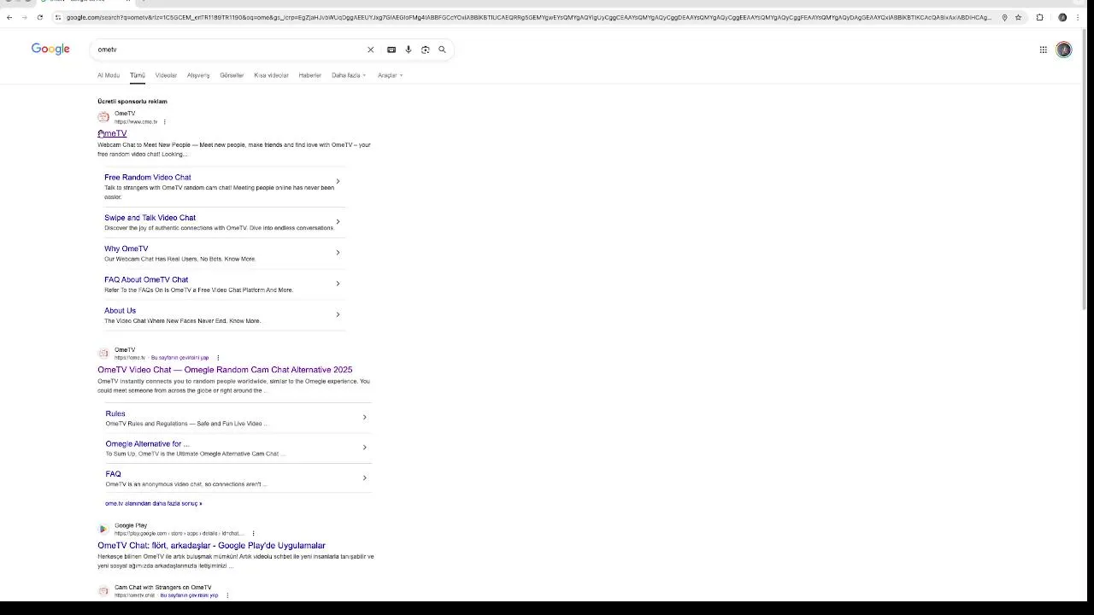The height and width of the screenshot is (615, 1094).
Task: Open Cam Chat with Strangers on OmeTV result
Action: point(162,588)
